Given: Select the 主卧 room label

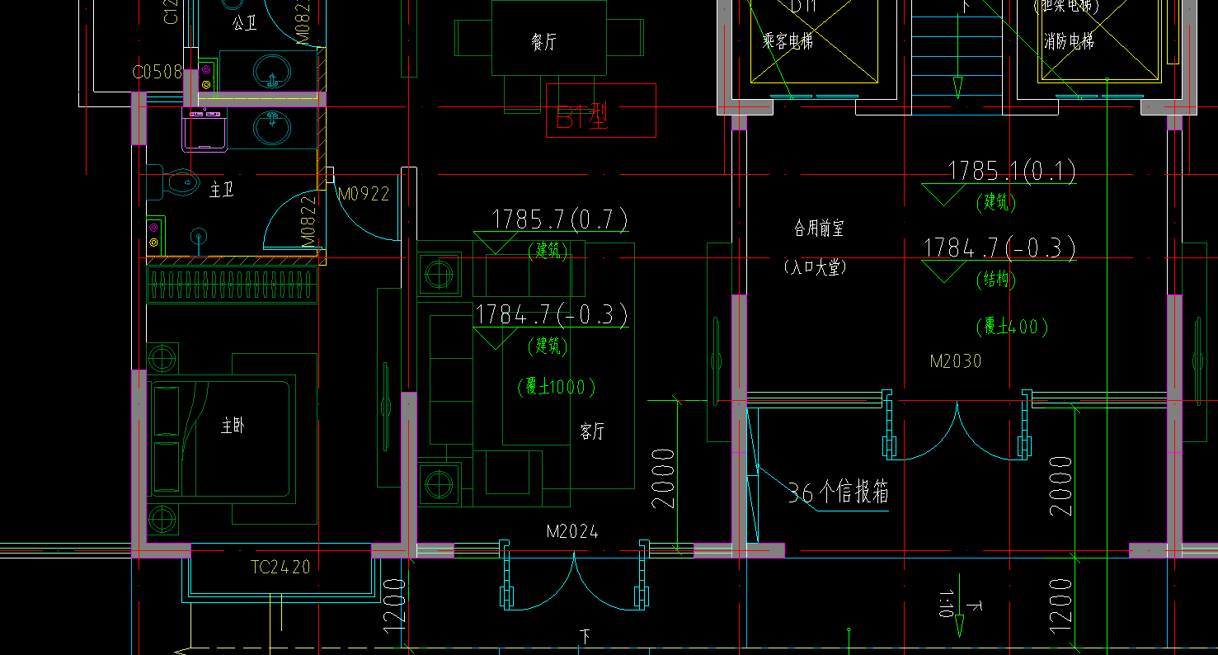Looking at the screenshot, I should coord(232,426).
